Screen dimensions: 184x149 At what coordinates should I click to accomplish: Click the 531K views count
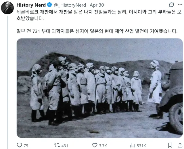click(x=141, y=146)
